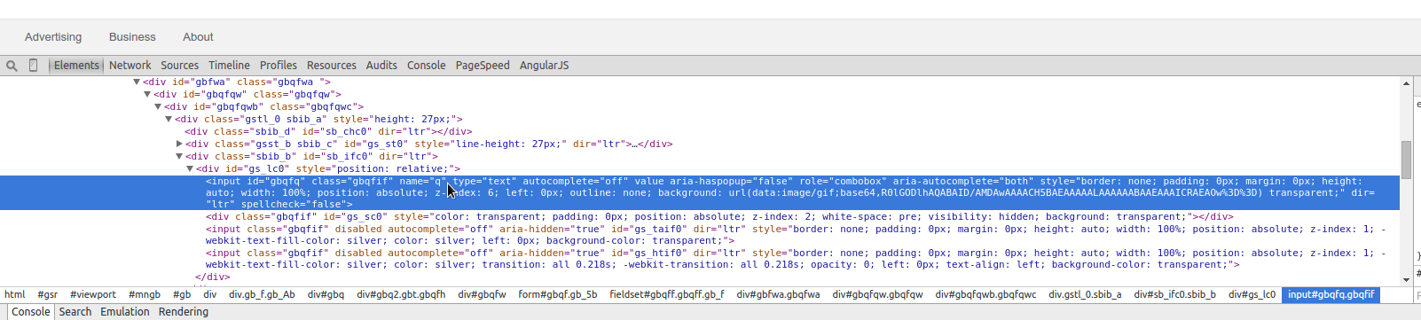Screen dimensions: 1421x320
Task: Toggle the device mode phone icon
Action: [33, 66]
